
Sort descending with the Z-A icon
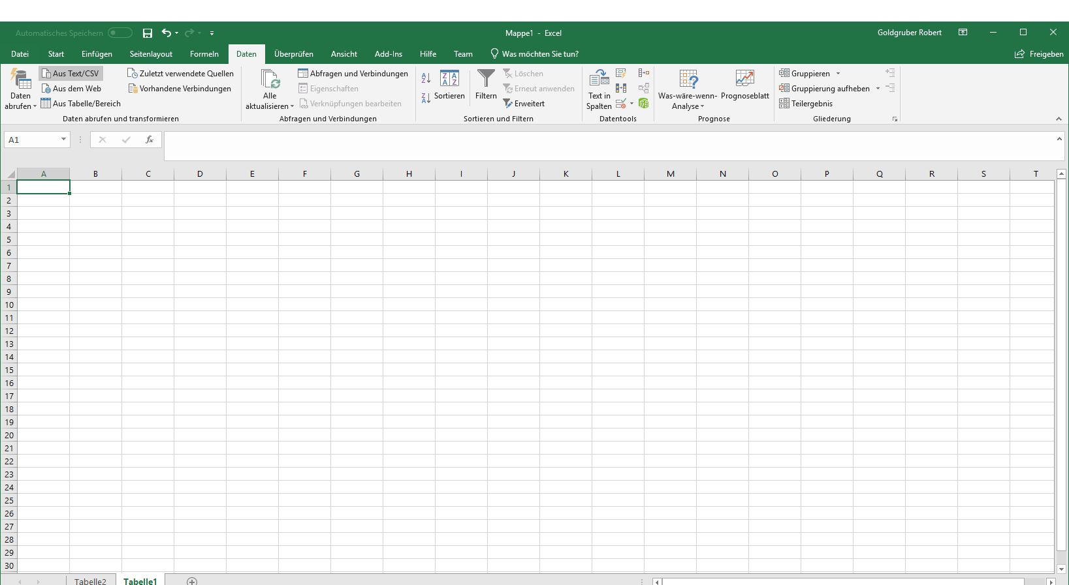(x=426, y=98)
